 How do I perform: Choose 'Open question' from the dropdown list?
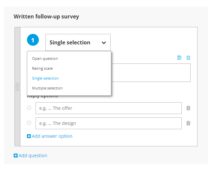tap(45, 59)
